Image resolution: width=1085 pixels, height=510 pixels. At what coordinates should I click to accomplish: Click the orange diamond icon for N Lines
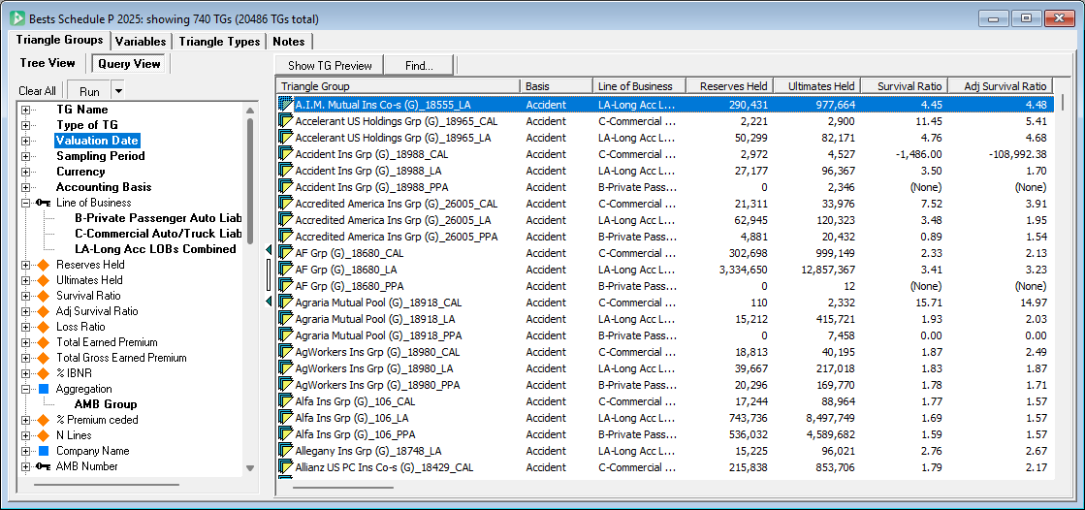coord(44,435)
